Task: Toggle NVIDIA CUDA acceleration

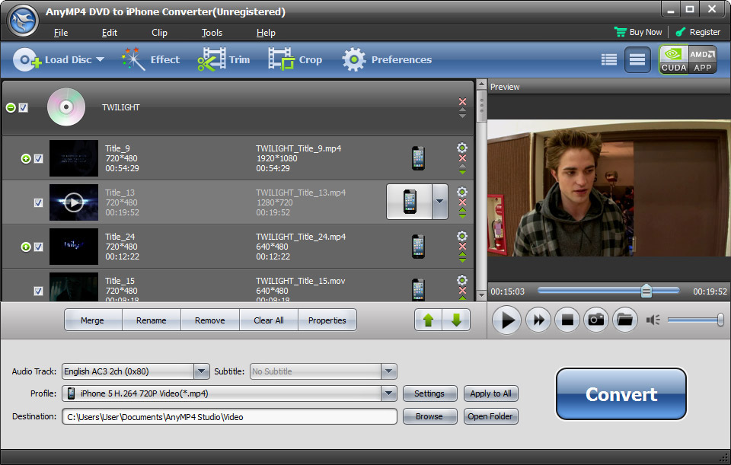Action: 674,59
